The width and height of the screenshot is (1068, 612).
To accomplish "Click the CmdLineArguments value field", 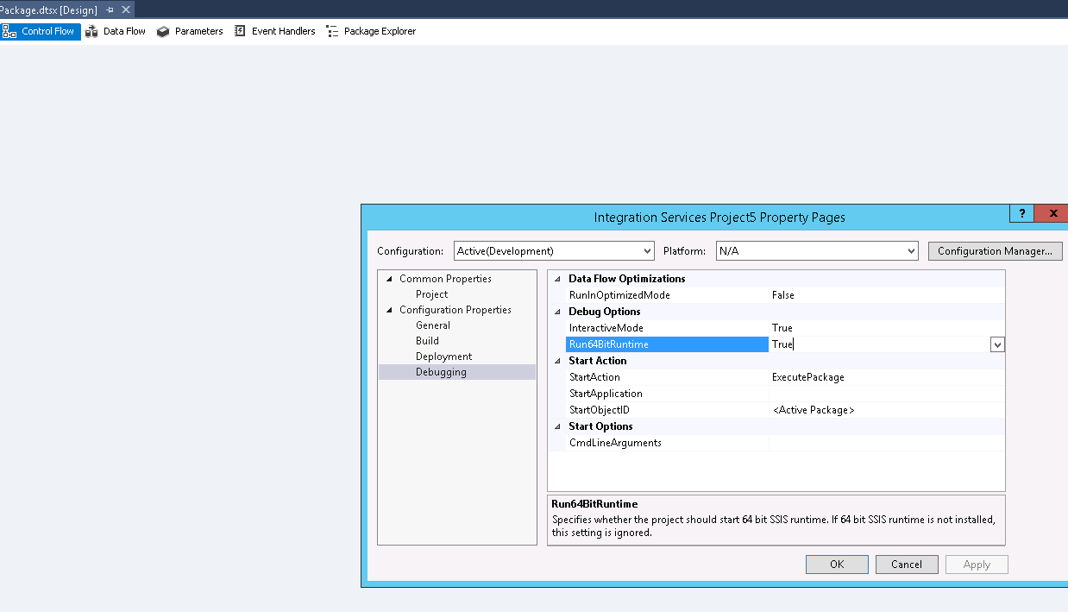I will (886, 443).
